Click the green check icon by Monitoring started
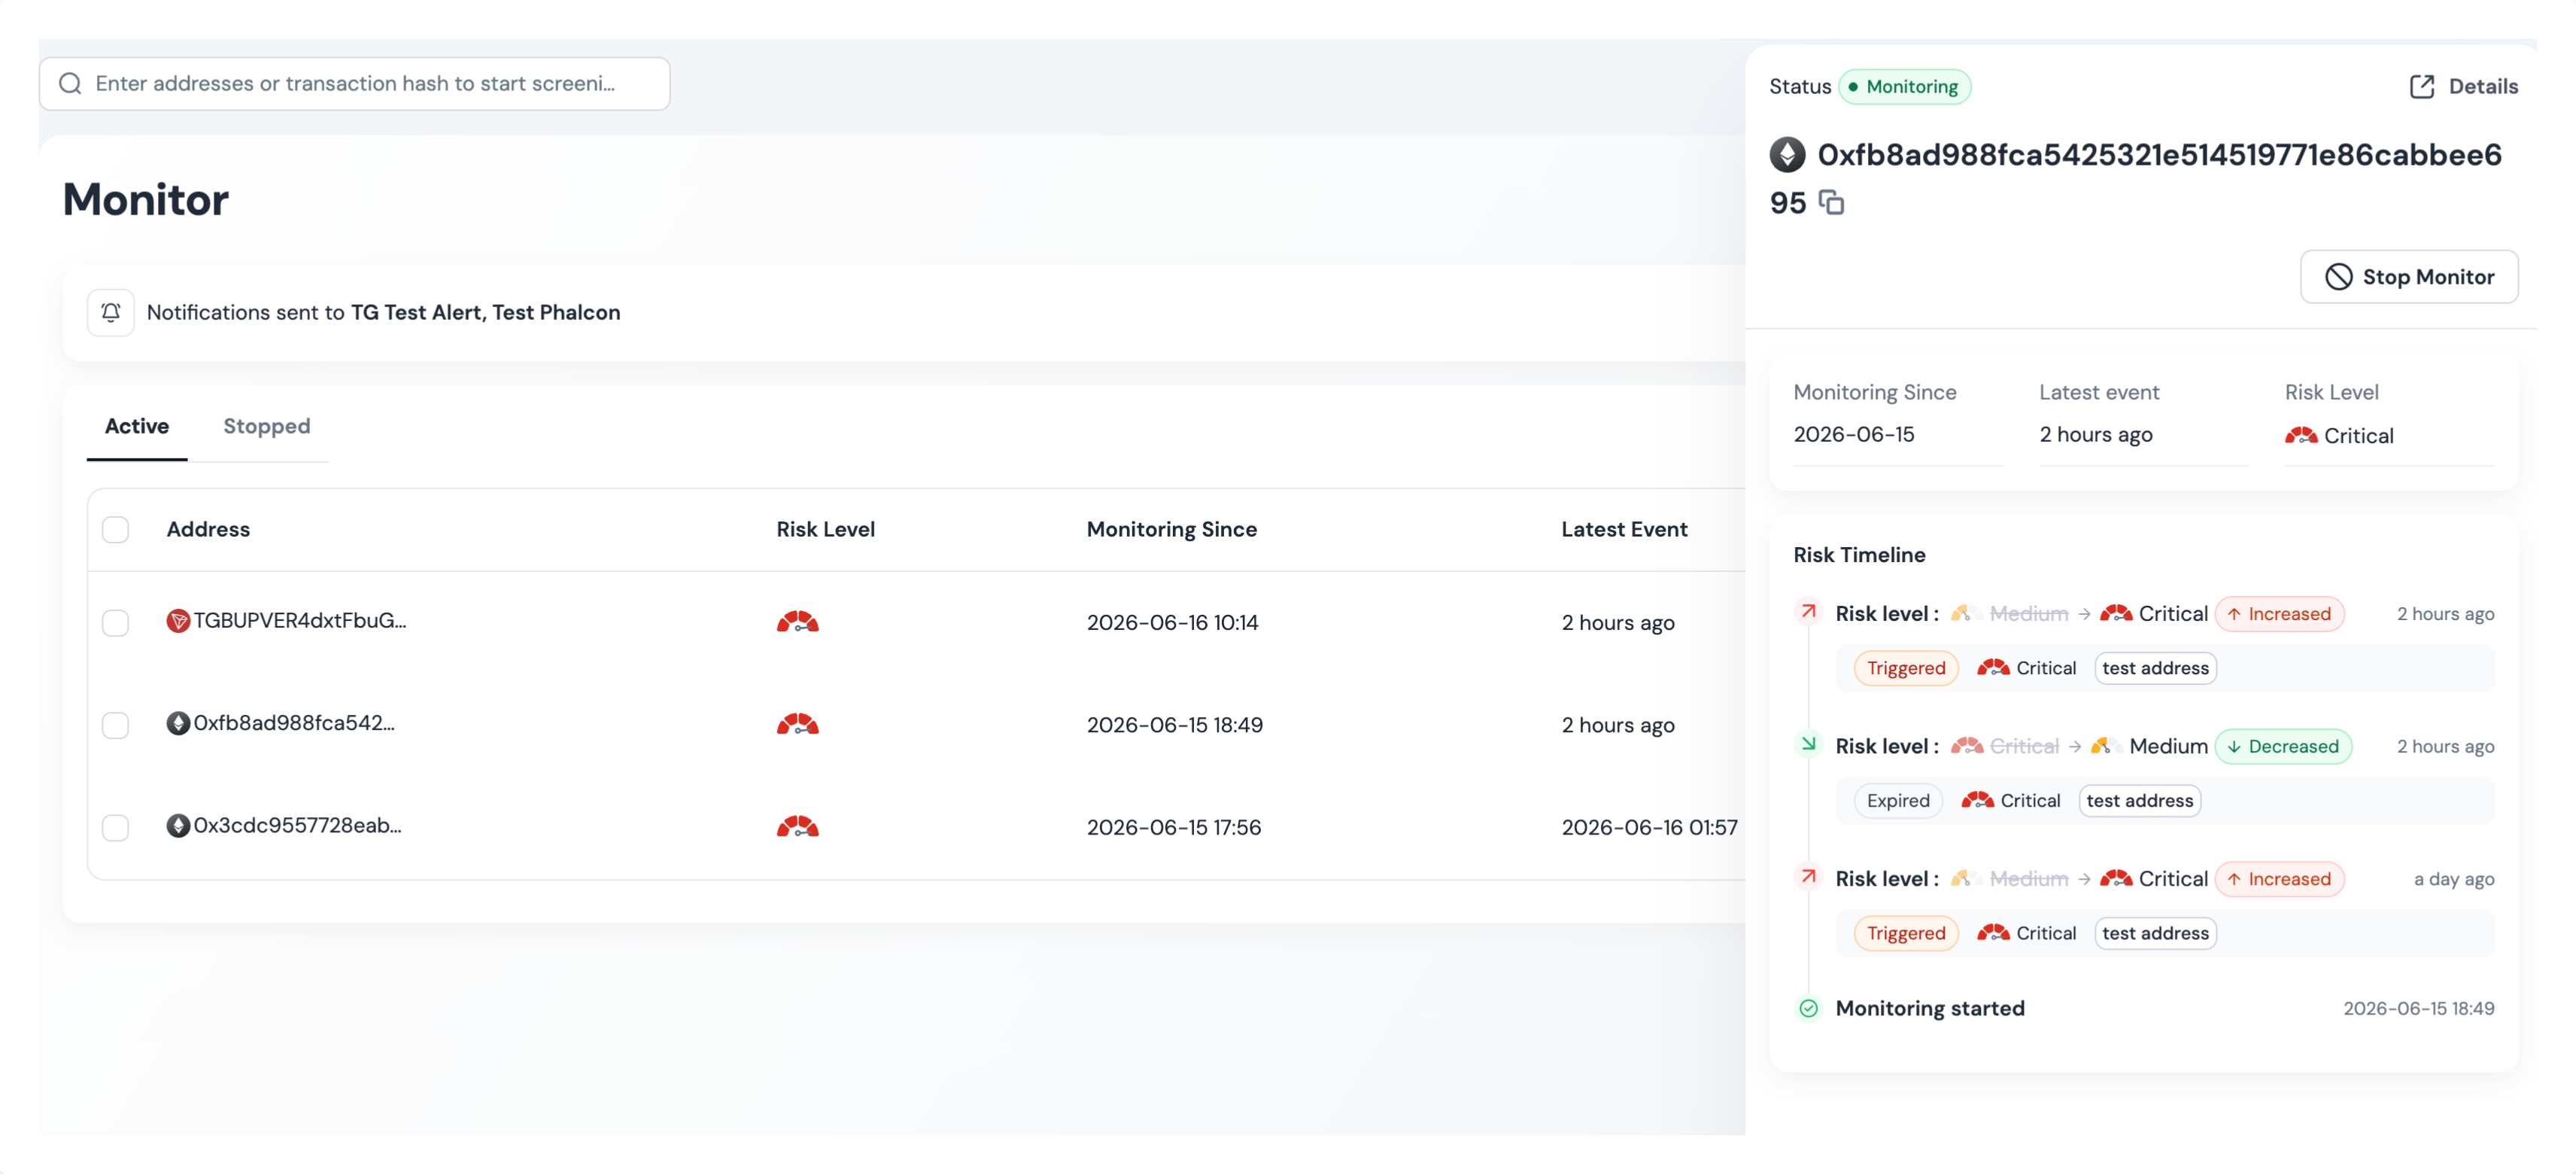The width and height of the screenshot is (2576, 1174). pos(1808,1008)
